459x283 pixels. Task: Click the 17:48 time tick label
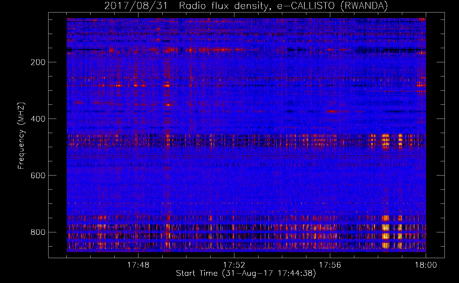click(x=138, y=265)
